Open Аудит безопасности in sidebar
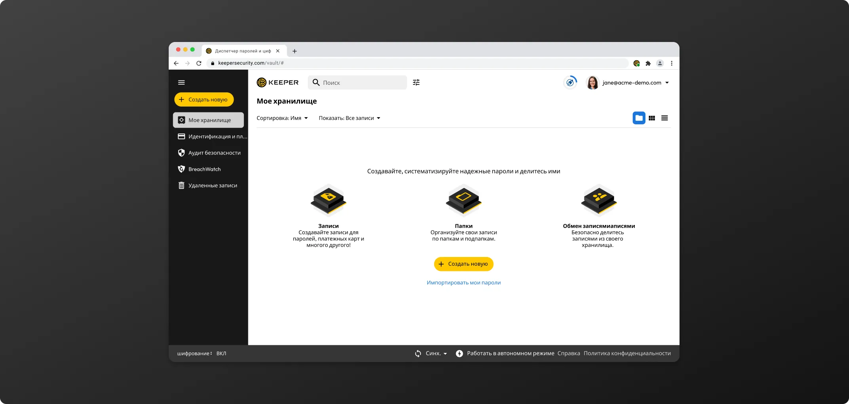 (208, 152)
